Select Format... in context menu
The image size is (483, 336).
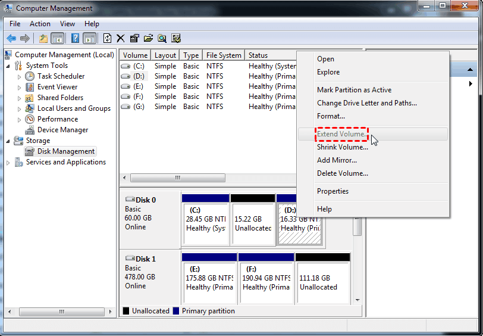373,116
